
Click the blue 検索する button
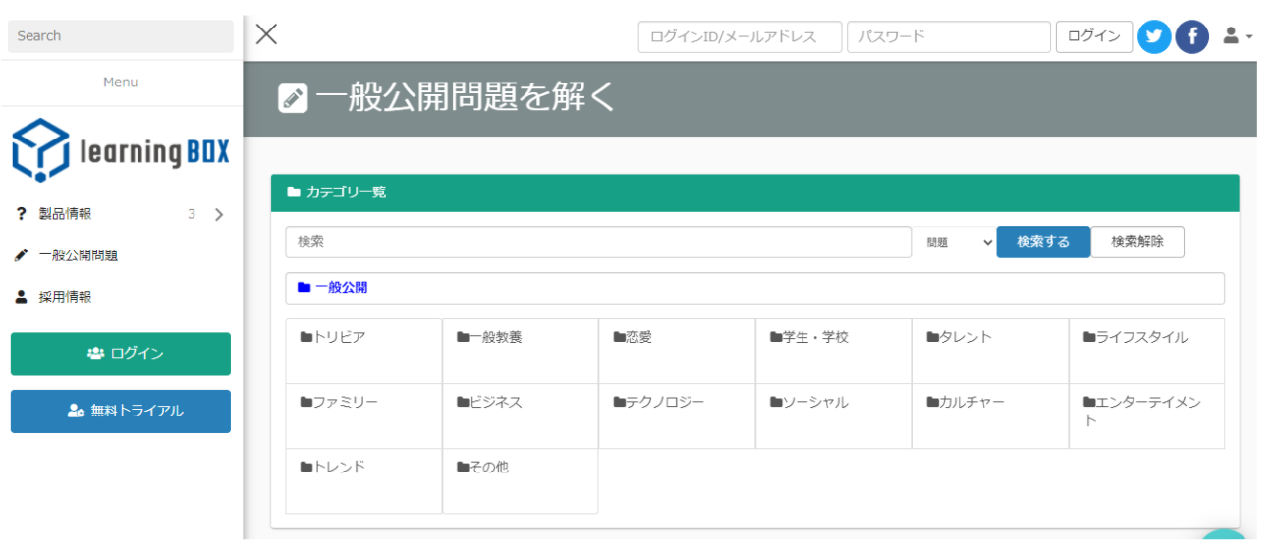coord(1042,242)
